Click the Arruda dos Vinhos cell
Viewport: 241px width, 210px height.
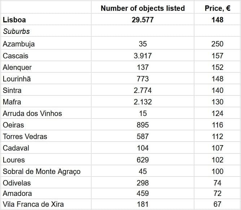32,113
